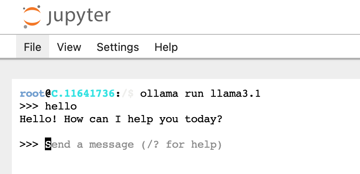The width and height of the screenshot is (360, 174).
Task: Click the "$" shell prompt symbol
Action: [x=131, y=93]
